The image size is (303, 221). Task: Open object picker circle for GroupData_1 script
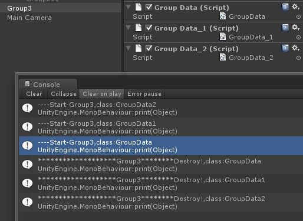(x=298, y=38)
